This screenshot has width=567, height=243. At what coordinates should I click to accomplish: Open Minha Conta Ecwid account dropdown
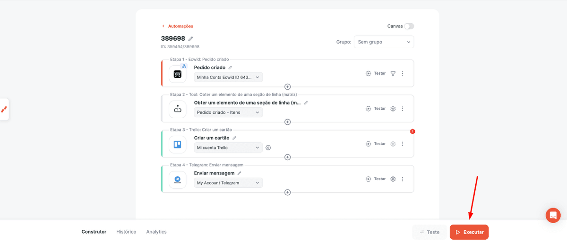[x=228, y=77]
